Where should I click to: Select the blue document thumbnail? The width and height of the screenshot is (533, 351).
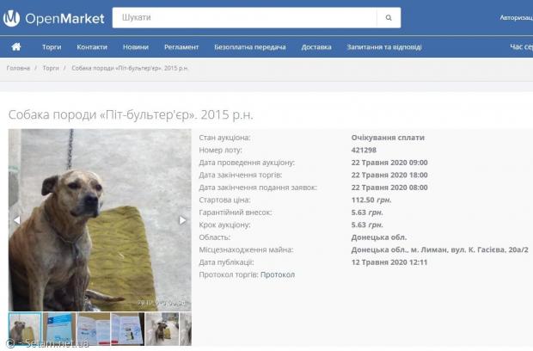click(x=59, y=329)
